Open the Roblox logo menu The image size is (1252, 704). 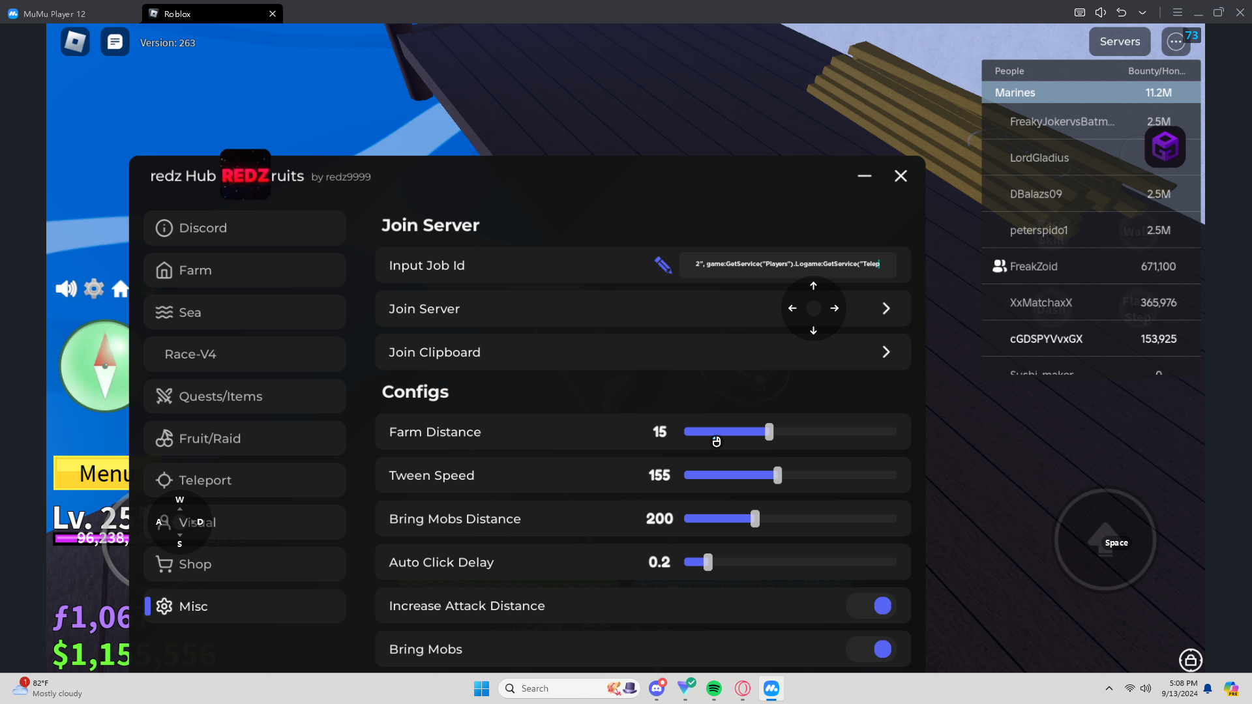coord(75,42)
